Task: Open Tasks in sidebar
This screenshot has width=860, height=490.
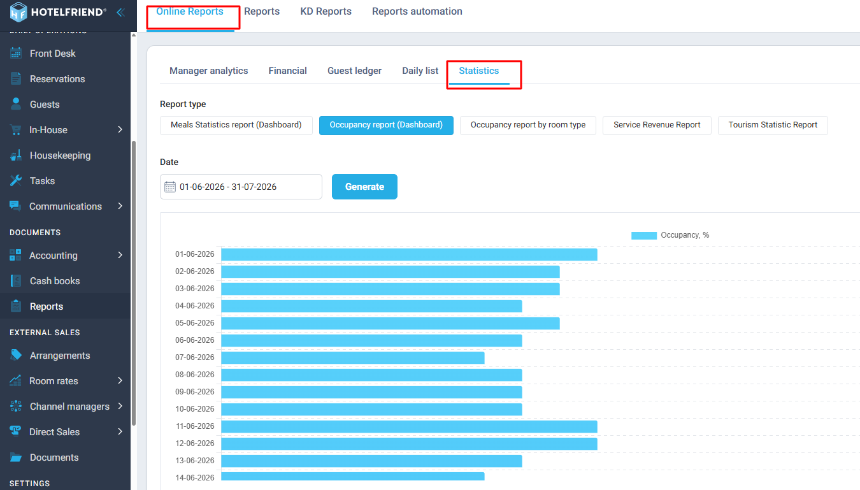Action: [42, 181]
